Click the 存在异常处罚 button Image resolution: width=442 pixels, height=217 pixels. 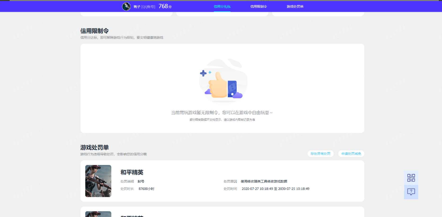click(321, 154)
